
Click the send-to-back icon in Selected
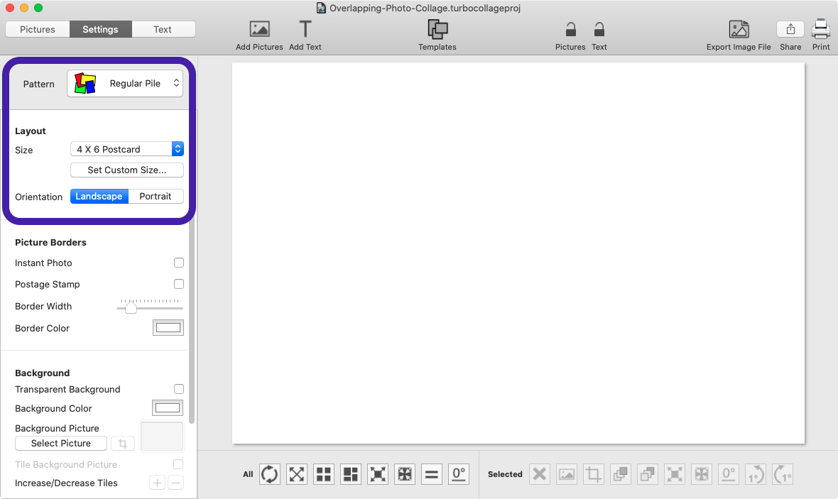click(x=647, y=474)
